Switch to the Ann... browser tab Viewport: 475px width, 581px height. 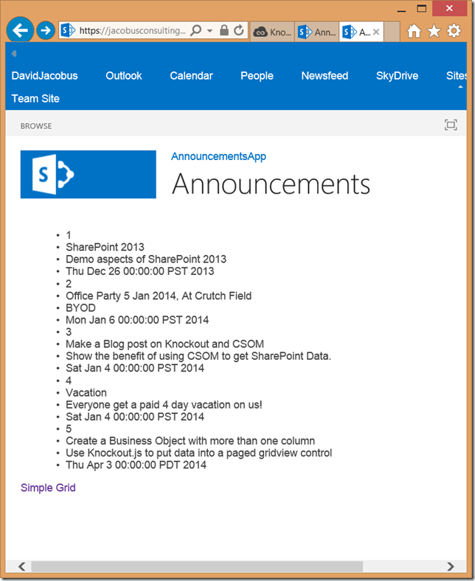pos(316,32)
